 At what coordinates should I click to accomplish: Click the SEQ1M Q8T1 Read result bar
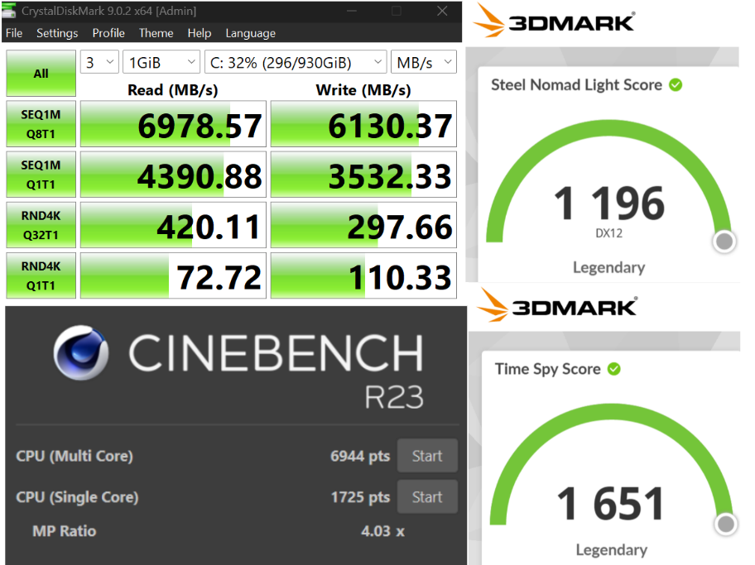pyautogui.click(x=172, y=124)
